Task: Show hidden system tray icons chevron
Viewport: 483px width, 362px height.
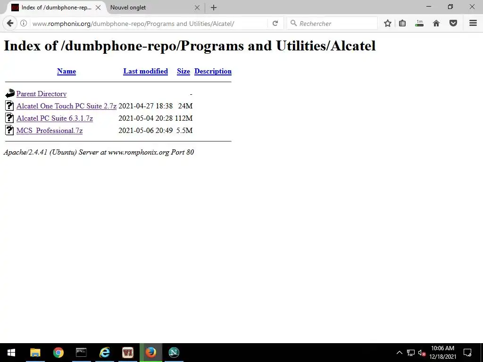Action: tap(399, 353)
